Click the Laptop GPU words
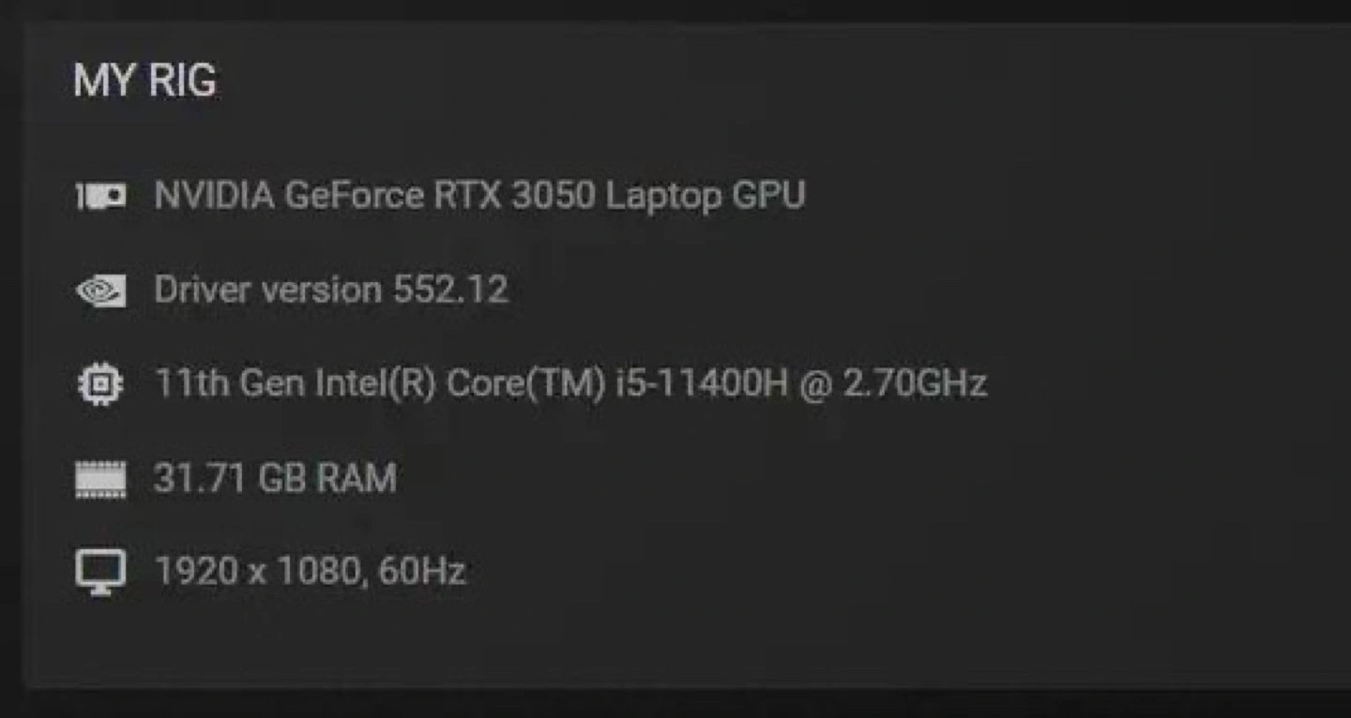 [706, 196]
